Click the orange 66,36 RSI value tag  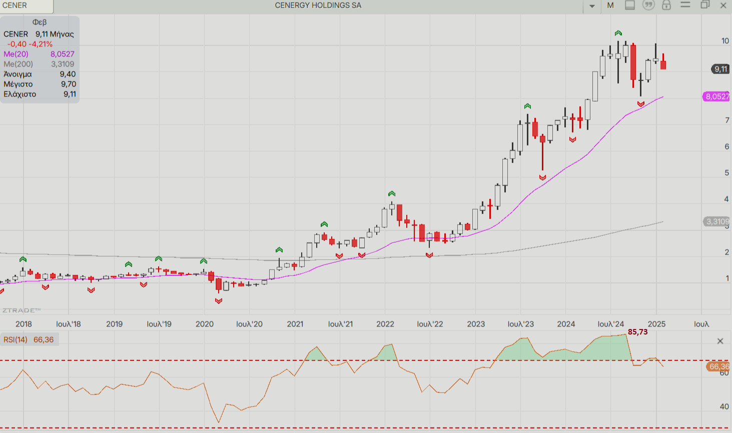[719, 366]
